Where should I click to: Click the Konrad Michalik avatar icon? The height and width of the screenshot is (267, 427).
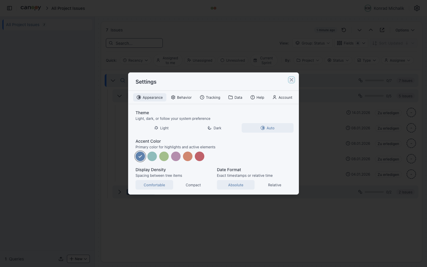(368, 8)
